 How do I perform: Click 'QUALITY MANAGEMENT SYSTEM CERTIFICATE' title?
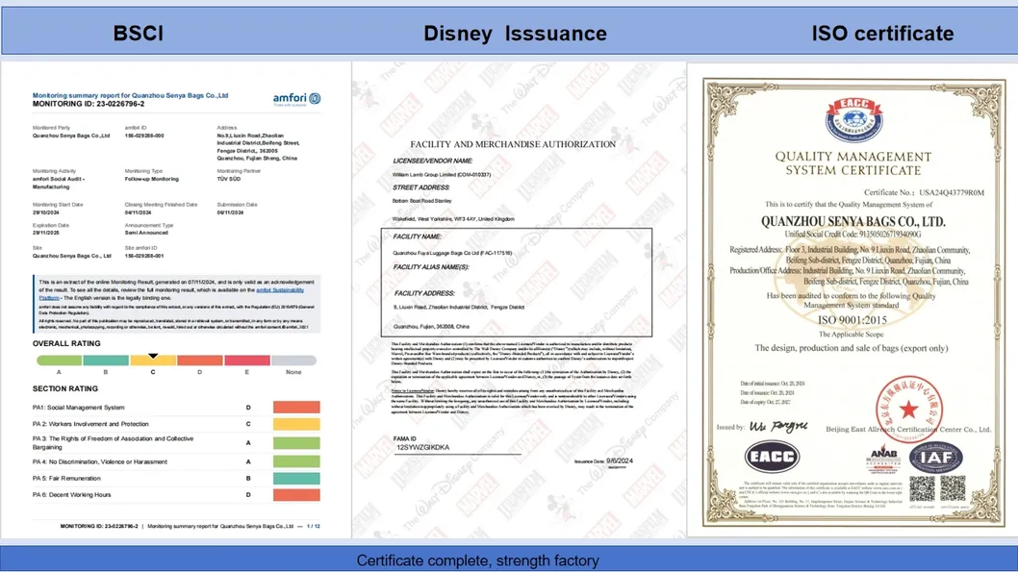click(x=853, y=163)
